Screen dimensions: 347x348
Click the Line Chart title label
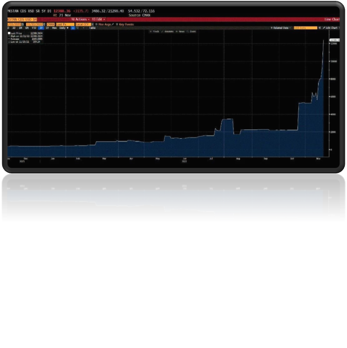pyautogui.click(x=332, y=19)
